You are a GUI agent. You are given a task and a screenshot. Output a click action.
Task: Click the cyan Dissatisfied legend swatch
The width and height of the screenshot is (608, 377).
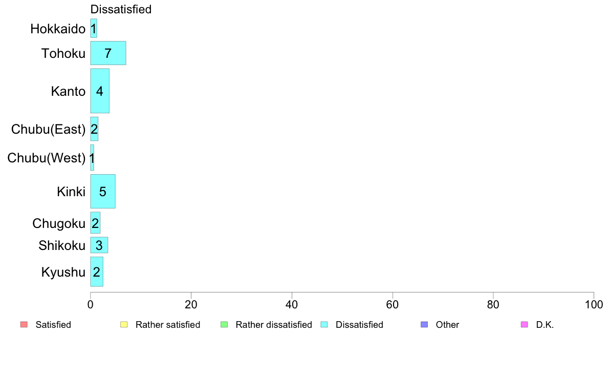[324, 325]
